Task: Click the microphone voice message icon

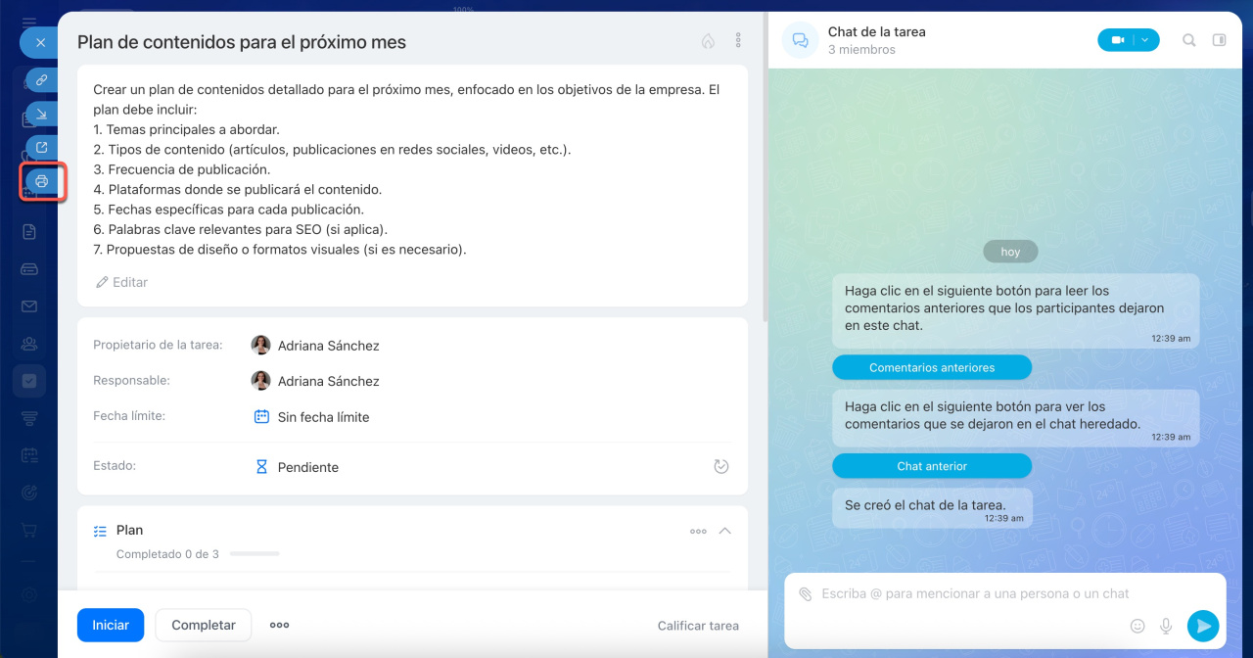Action: tap(1166, 626)
